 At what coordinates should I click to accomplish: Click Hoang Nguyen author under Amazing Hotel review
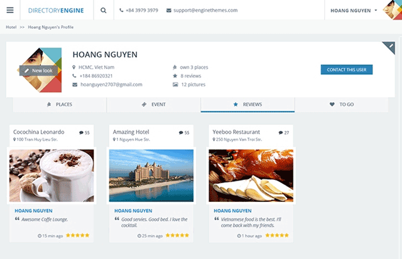click(x=133, y=211)
